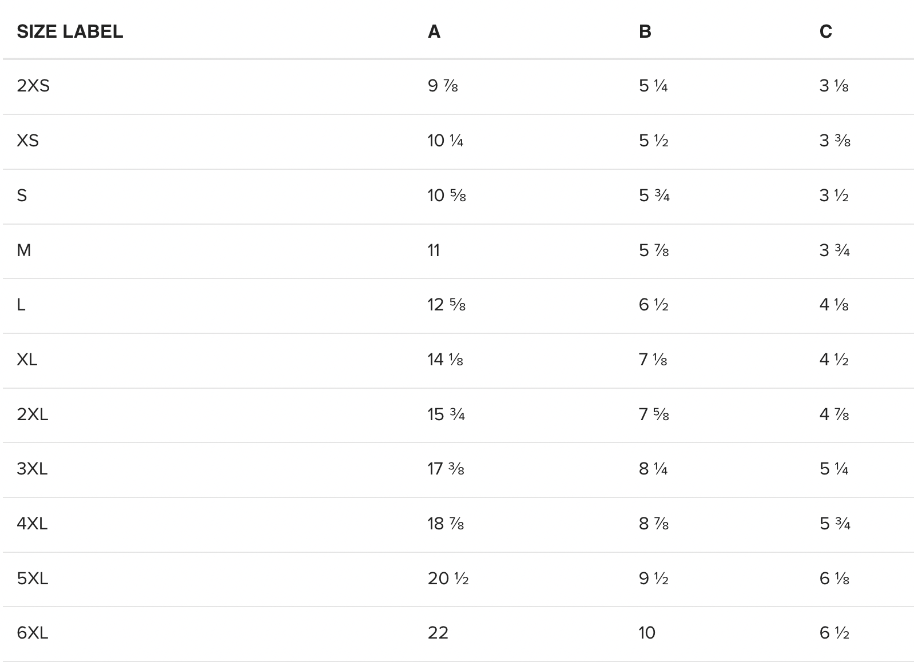Screen dimensions: 914x662
Task: Click the 5XL size row label
Action: coord(32,579)
